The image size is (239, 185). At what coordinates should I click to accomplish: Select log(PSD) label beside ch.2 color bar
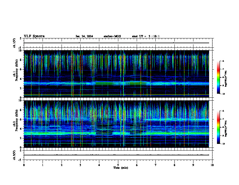tap(226, 128)
